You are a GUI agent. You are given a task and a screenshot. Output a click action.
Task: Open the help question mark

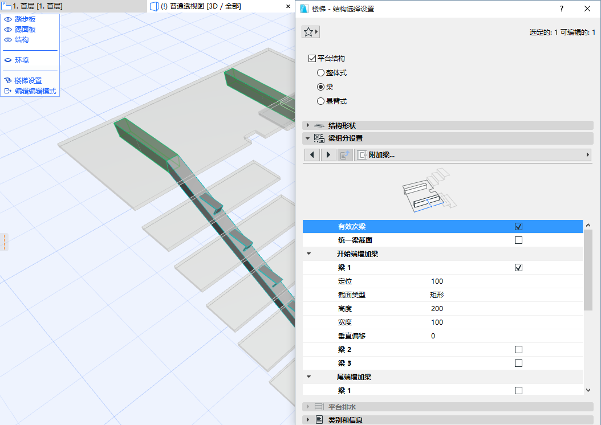click(562, 9)
